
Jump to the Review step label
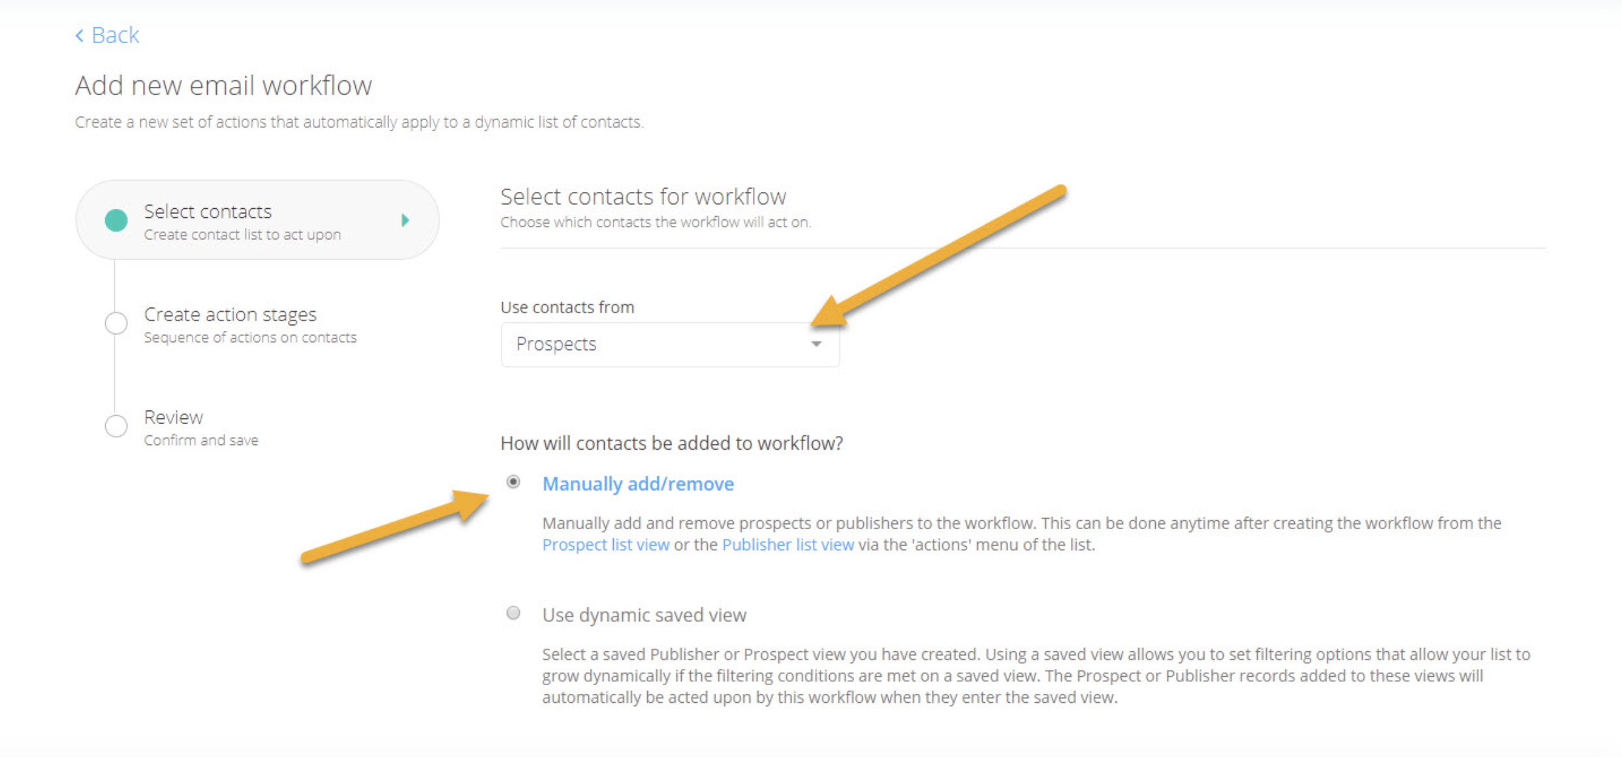(174, 417)
